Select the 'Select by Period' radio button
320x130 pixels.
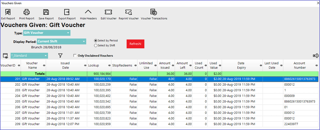tap(96, 41)
